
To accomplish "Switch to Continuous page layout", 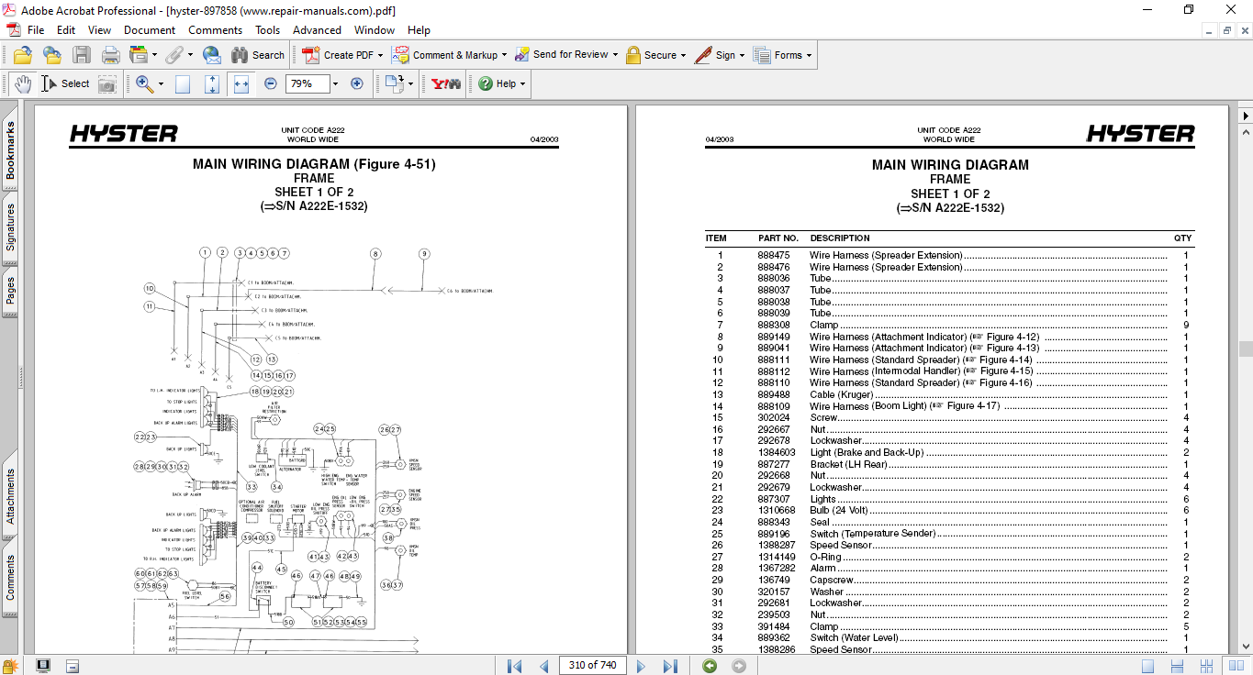I will click(1178, 666).
